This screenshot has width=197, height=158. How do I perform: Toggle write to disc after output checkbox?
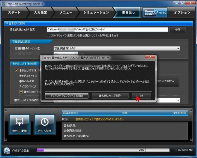coord(17,70)
